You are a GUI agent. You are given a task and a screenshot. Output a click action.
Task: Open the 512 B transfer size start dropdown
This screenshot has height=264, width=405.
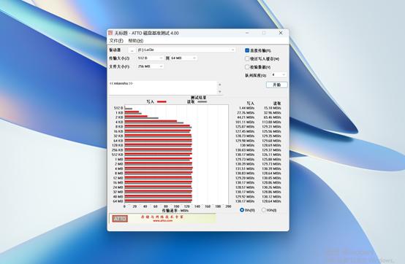click(x=151, y=58)
